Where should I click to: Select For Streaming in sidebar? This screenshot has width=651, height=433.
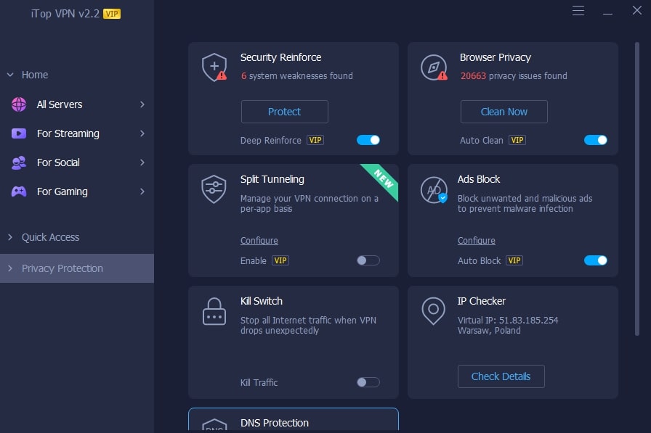point(77,133)
